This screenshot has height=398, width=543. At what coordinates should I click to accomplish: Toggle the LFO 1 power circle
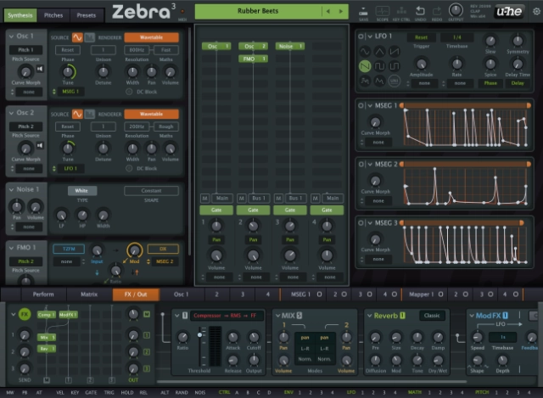(361, 36)
